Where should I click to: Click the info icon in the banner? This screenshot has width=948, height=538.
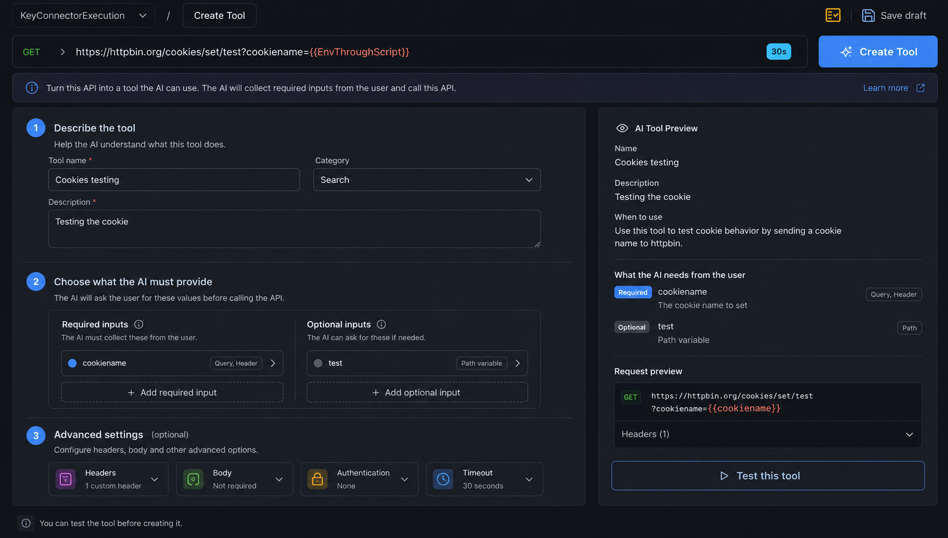[32, 88]
